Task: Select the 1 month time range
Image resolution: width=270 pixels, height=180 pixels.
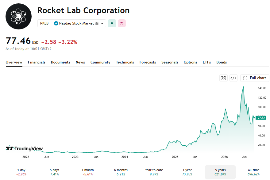Action: [88, 172]
